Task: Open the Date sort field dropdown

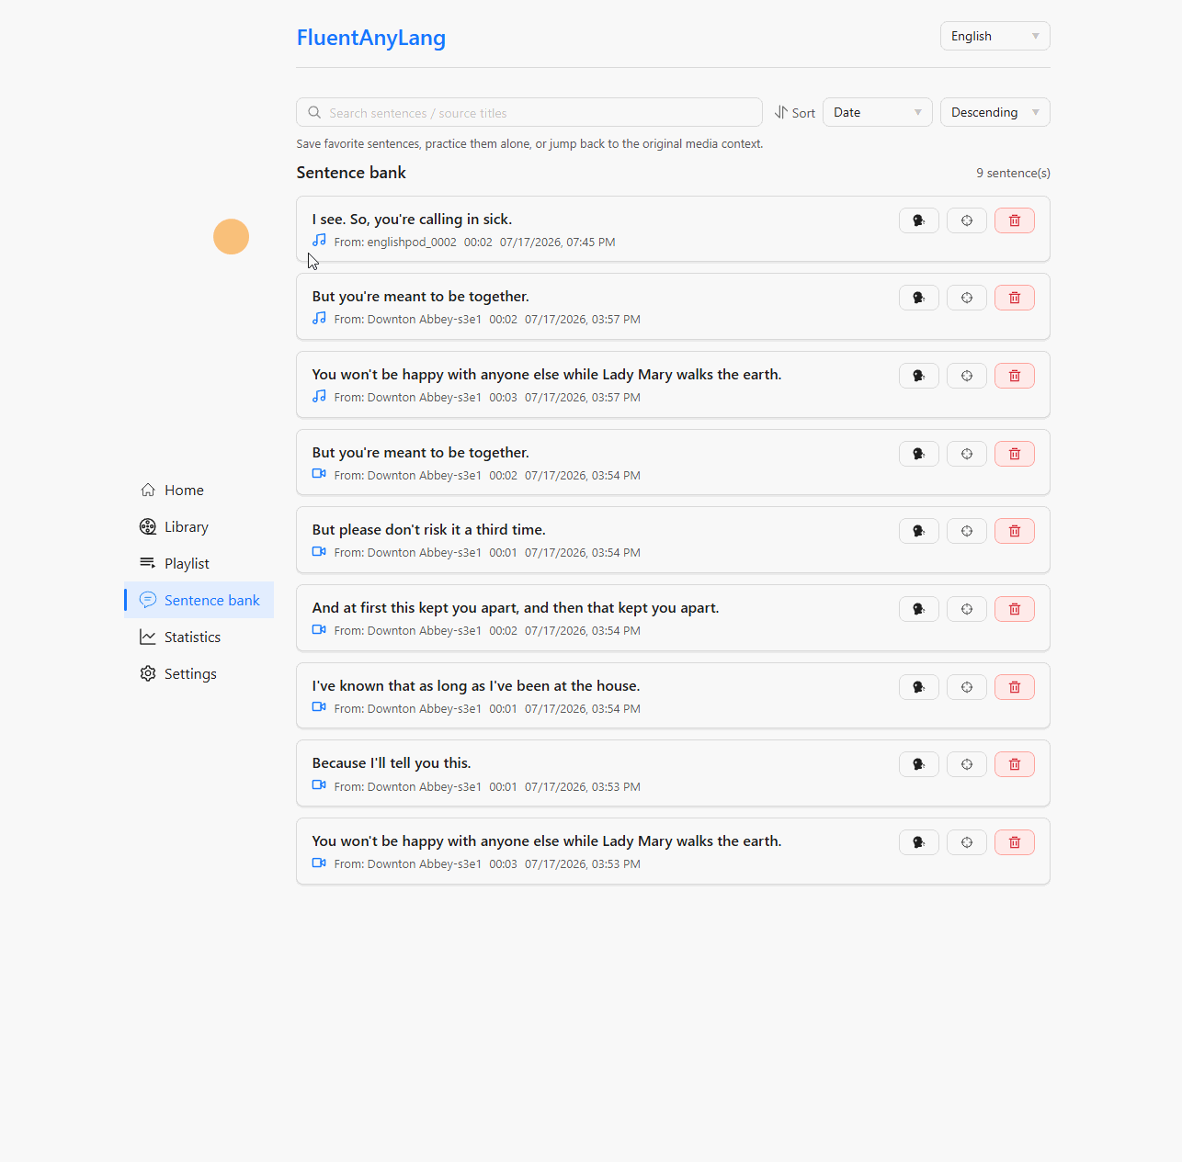Action: (x=878, y=112)
